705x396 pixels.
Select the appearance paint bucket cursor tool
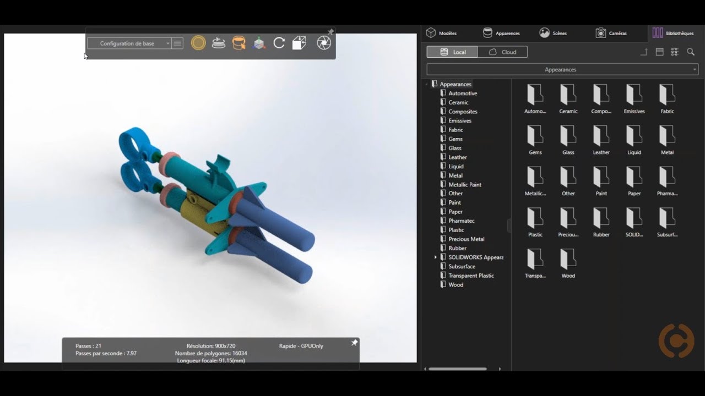(239, 43)
